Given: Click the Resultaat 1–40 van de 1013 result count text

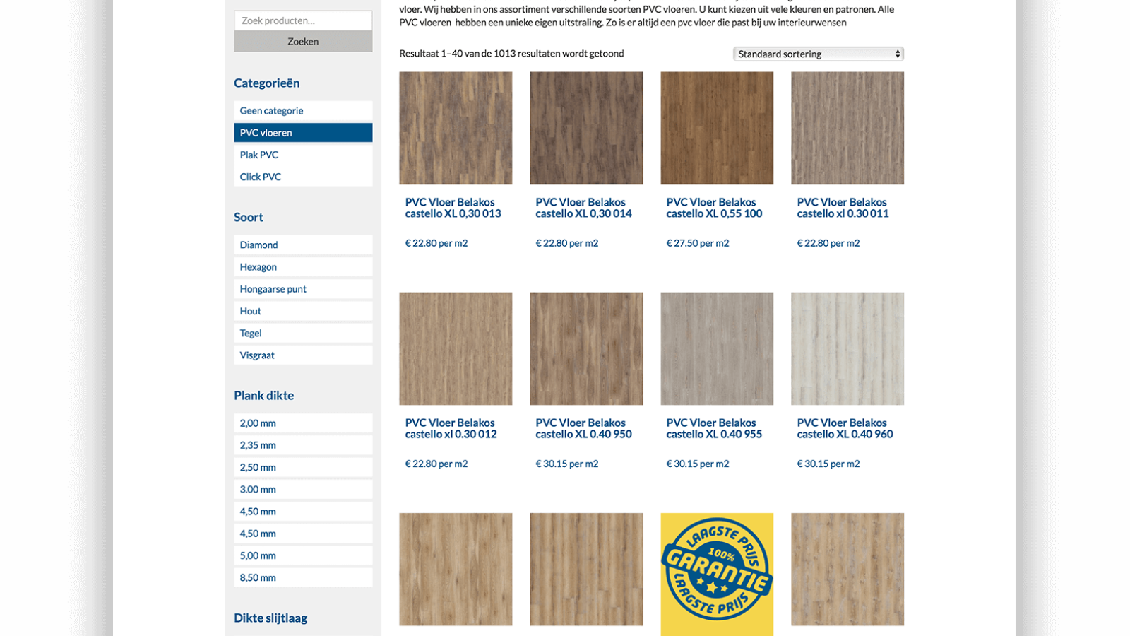Looking at the screenshot, I should click(x=511, y=54).
